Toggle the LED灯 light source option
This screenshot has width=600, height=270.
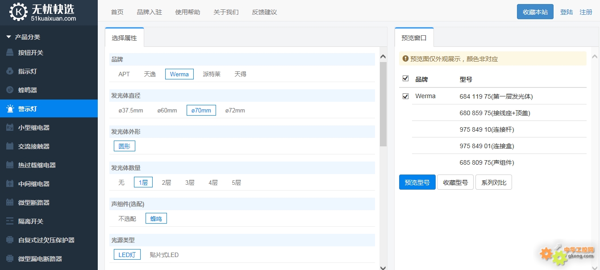pyautogui.click(x=127, y=254)
